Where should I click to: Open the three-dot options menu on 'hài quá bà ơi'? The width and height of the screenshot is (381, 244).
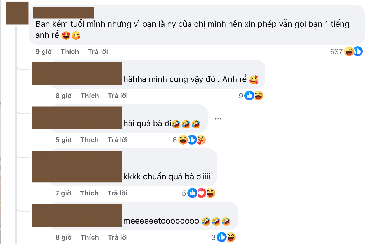point(218,118)
